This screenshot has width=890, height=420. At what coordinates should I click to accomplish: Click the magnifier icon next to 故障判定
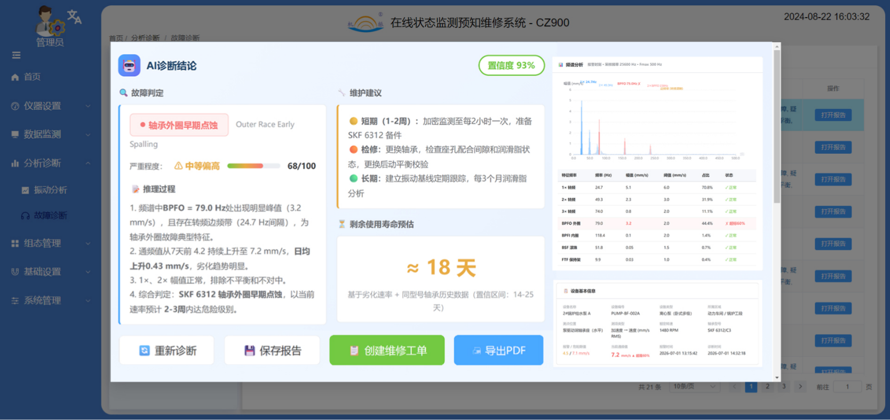(x=123, y=93)
